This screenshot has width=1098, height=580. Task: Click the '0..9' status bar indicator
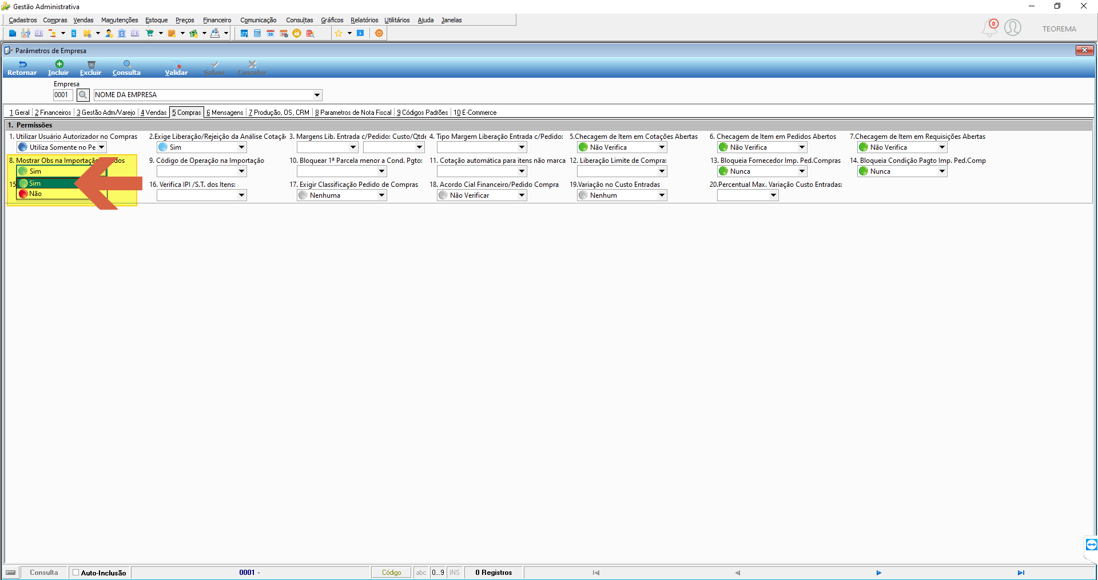click(x=438, y=573)
